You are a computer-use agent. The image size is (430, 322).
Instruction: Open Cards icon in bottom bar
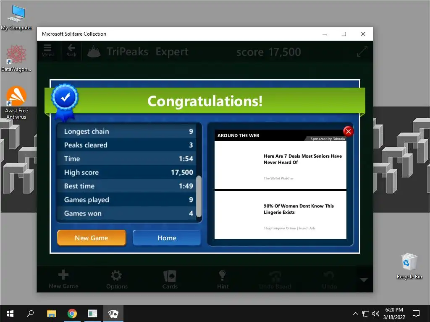[x=170, y=279]
